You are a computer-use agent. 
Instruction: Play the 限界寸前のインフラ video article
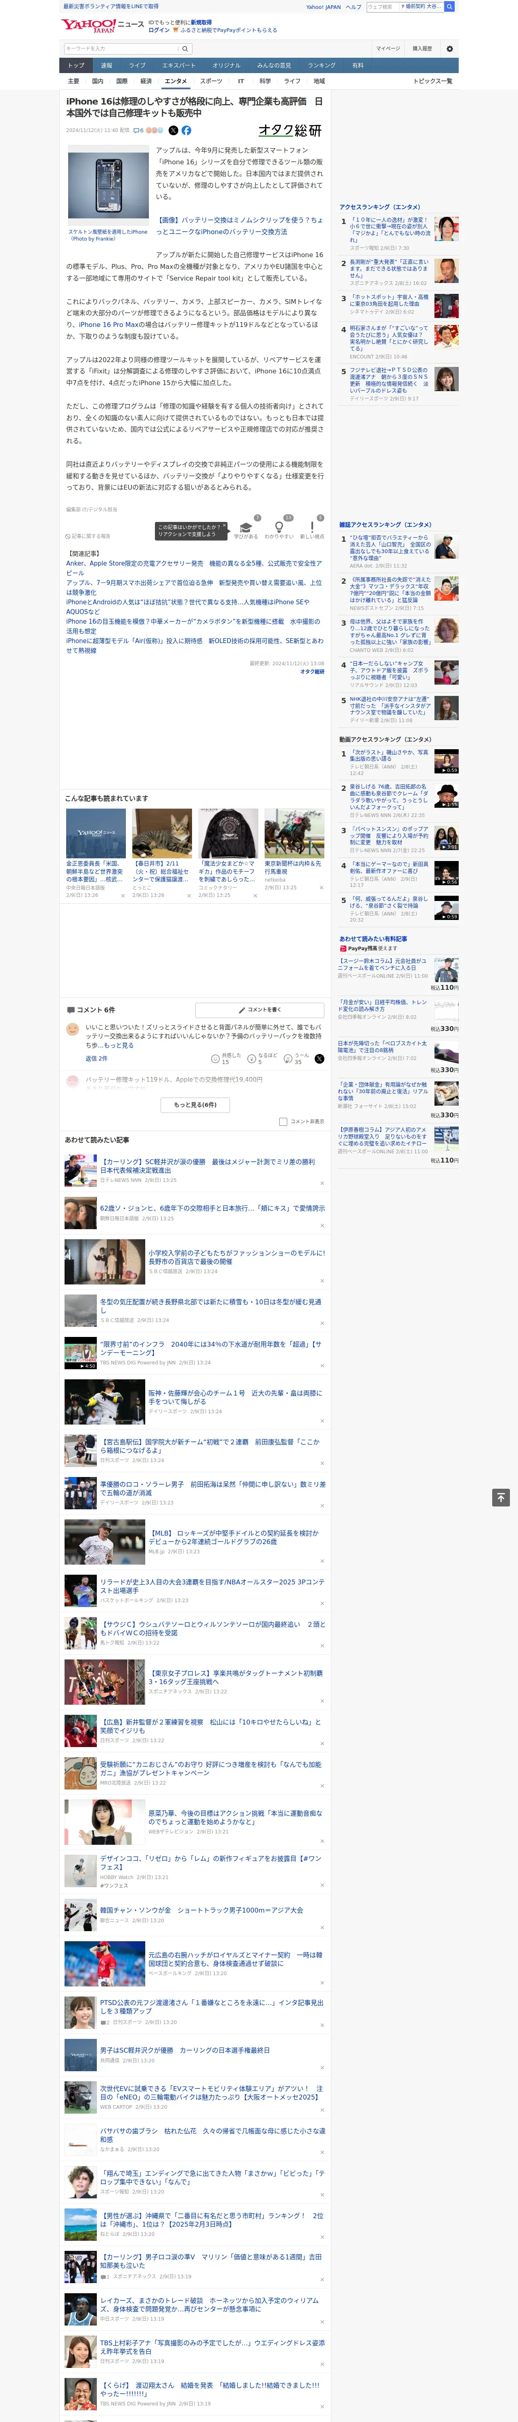click(x=81, y=1353)
